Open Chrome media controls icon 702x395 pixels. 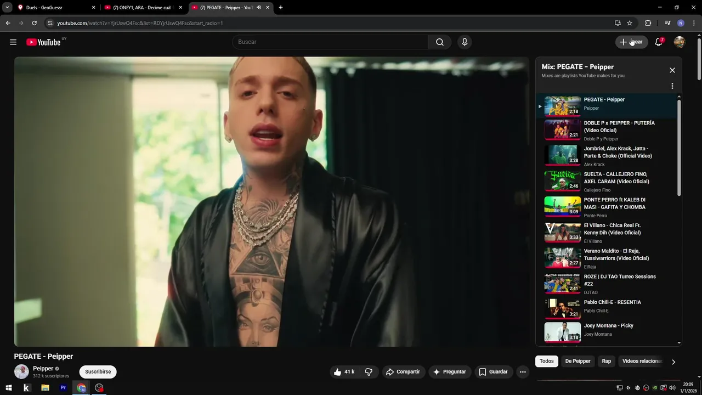(667, 23)
